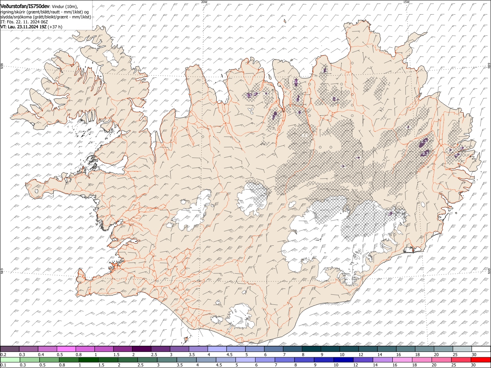Image resolution: width=491 pixels, height=368 pixels.
Task: Click the 20W longitude label
Action: click(204, 2)
